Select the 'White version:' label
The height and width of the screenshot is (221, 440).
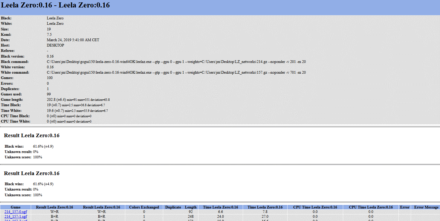pos(13,67)
